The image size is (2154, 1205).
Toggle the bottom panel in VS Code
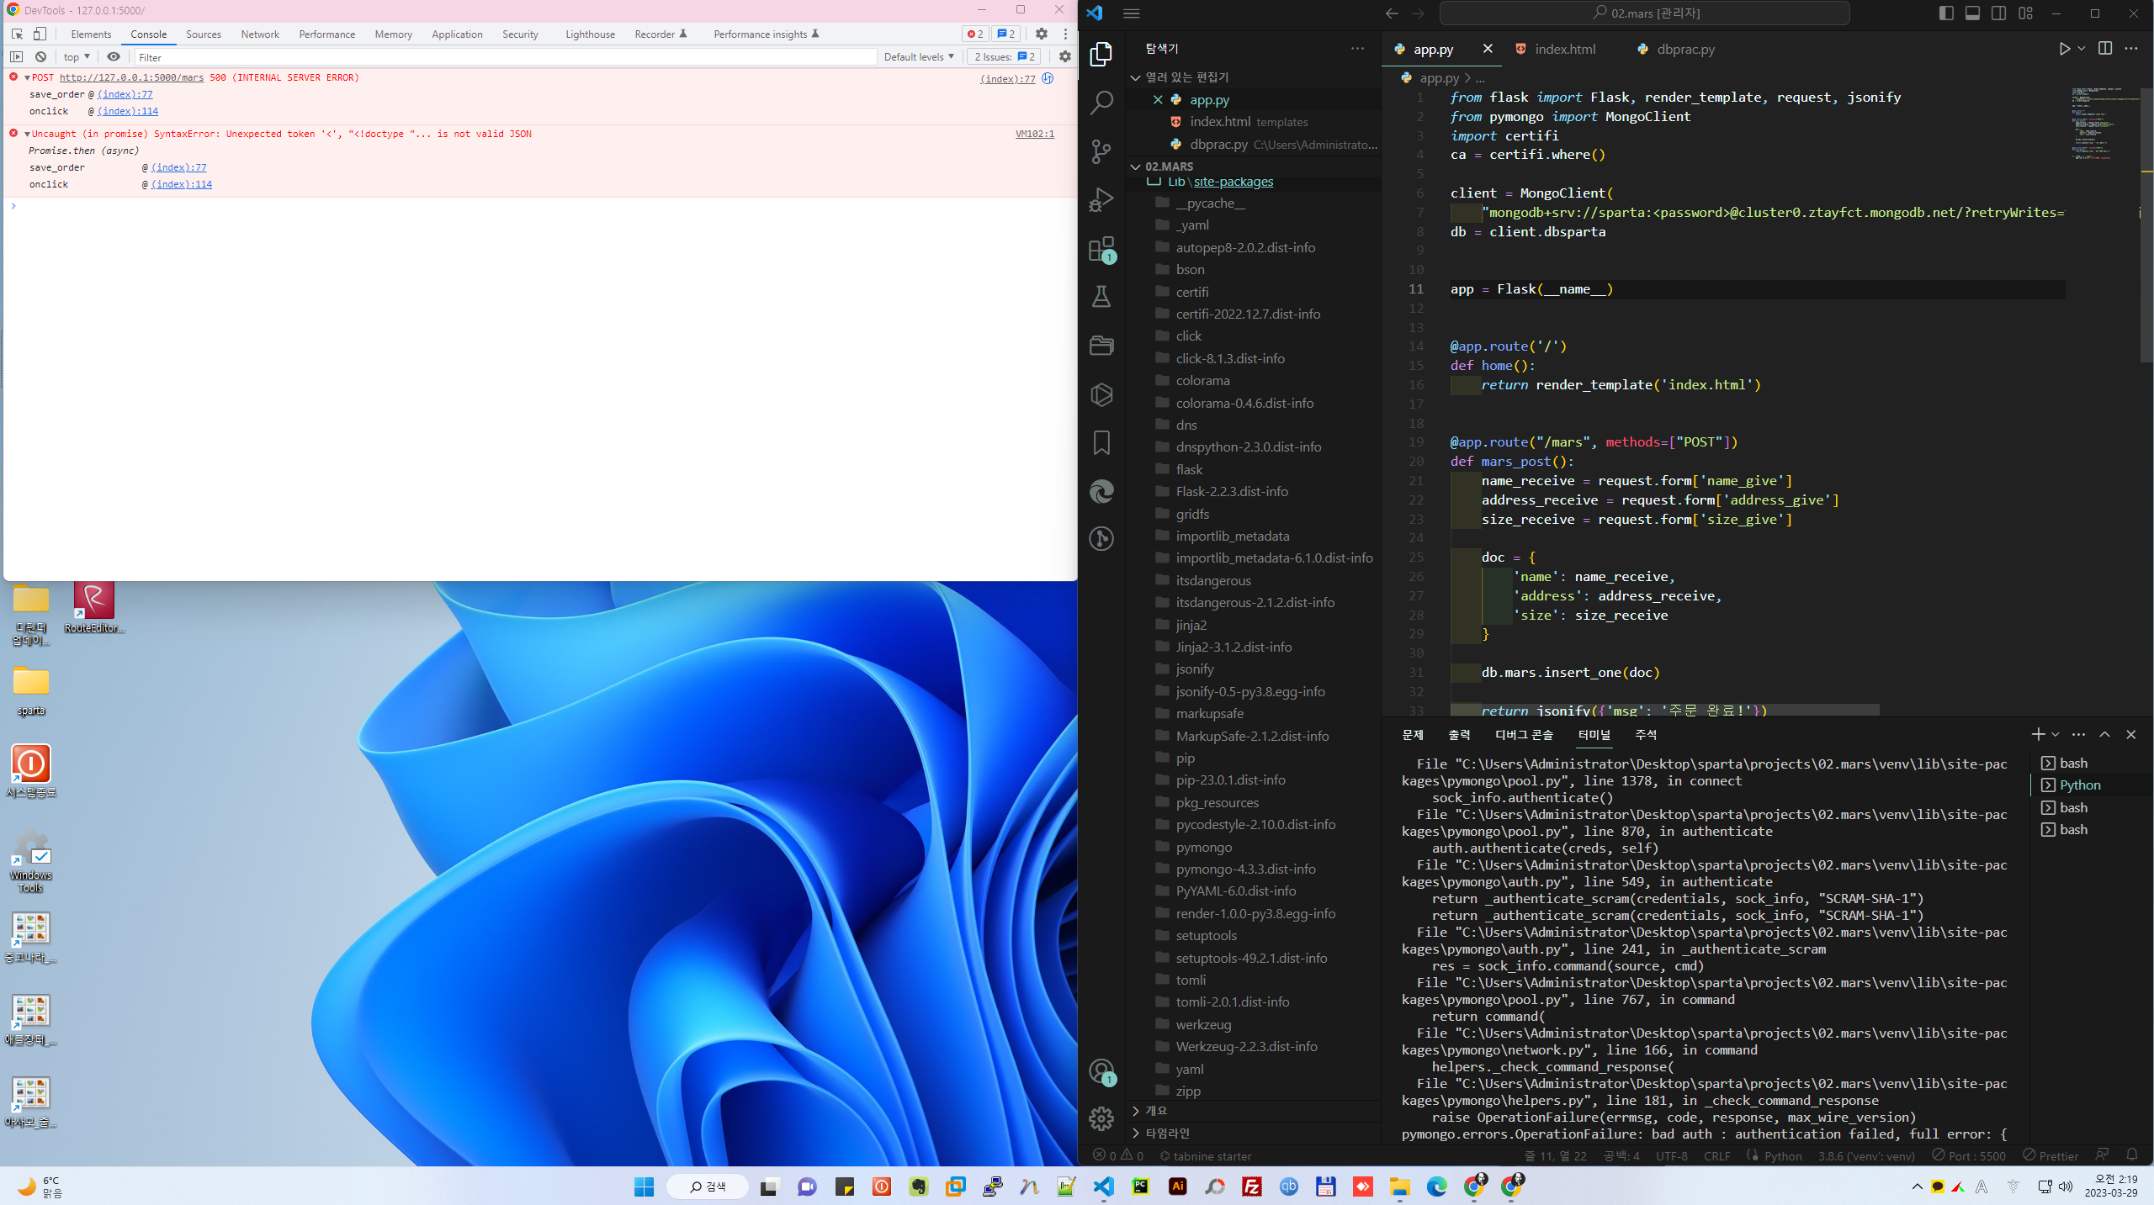(1972, 13)
